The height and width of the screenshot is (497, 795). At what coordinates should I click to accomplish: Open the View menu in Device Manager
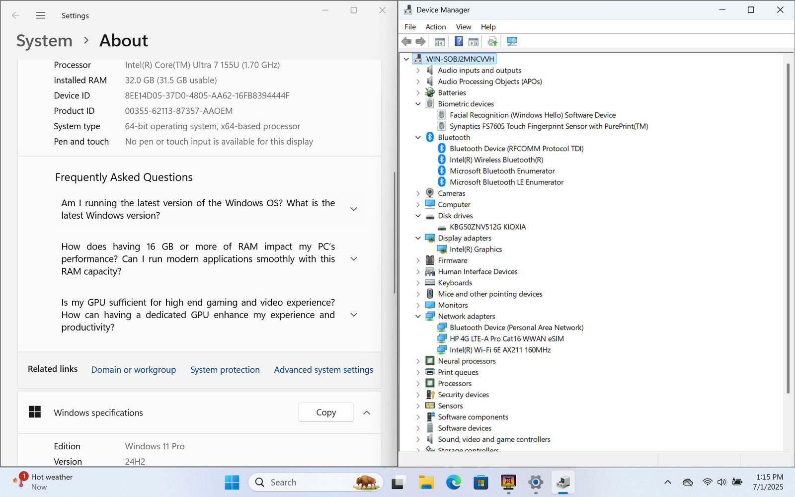tap(463, 27)
